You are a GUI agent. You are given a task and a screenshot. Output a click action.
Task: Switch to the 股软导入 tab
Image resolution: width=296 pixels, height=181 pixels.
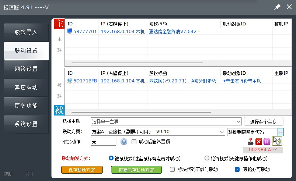pos(26,32)
